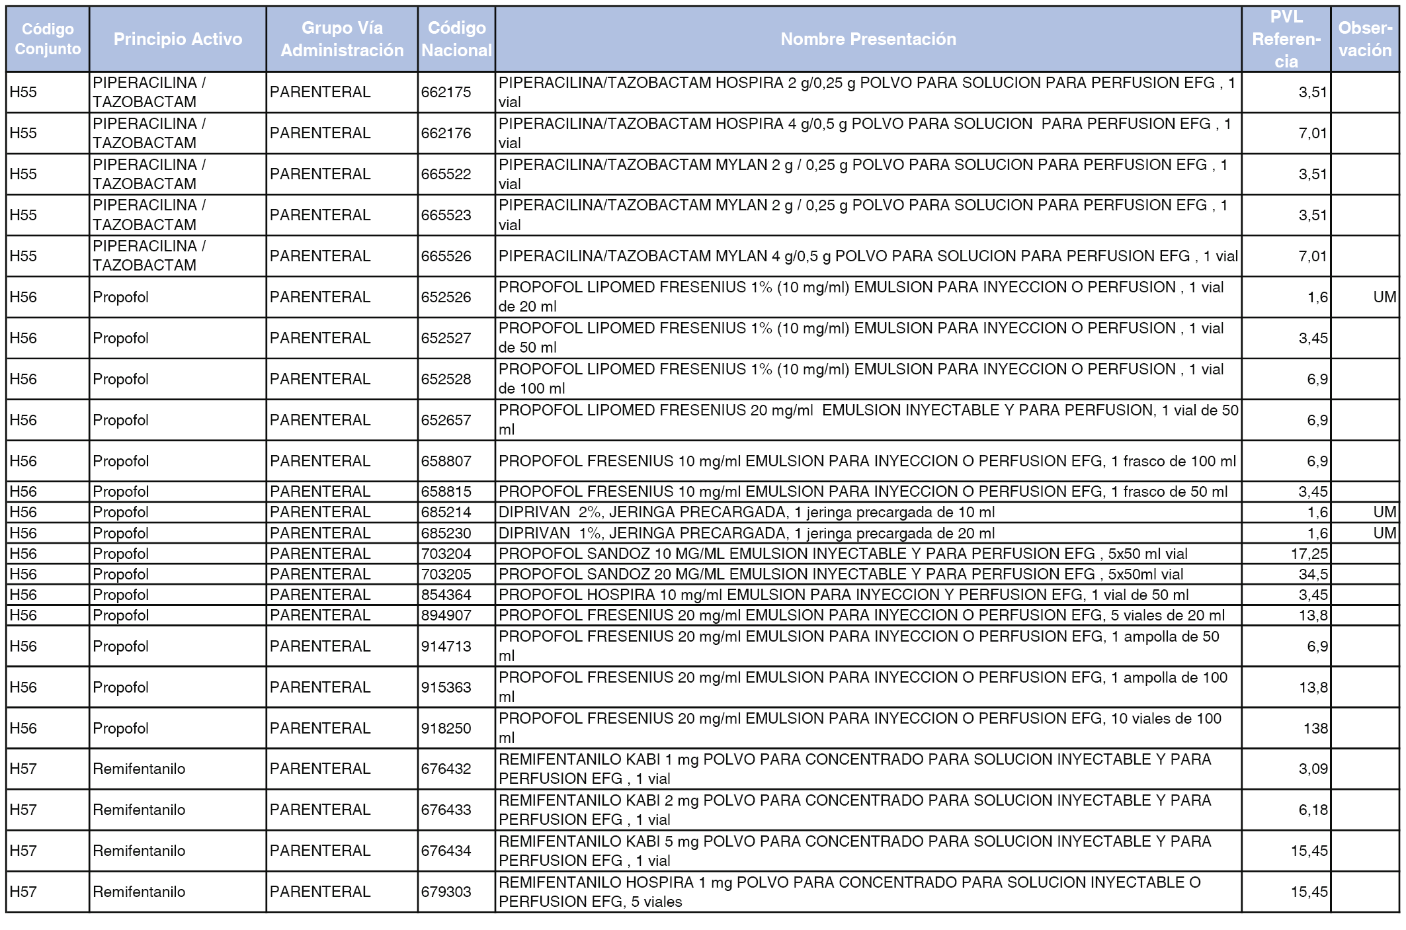Click PIPERACILINA/TAZOBACTAM MYLAN 4 g/0,5 g presentation

click(x=868, y=256)
